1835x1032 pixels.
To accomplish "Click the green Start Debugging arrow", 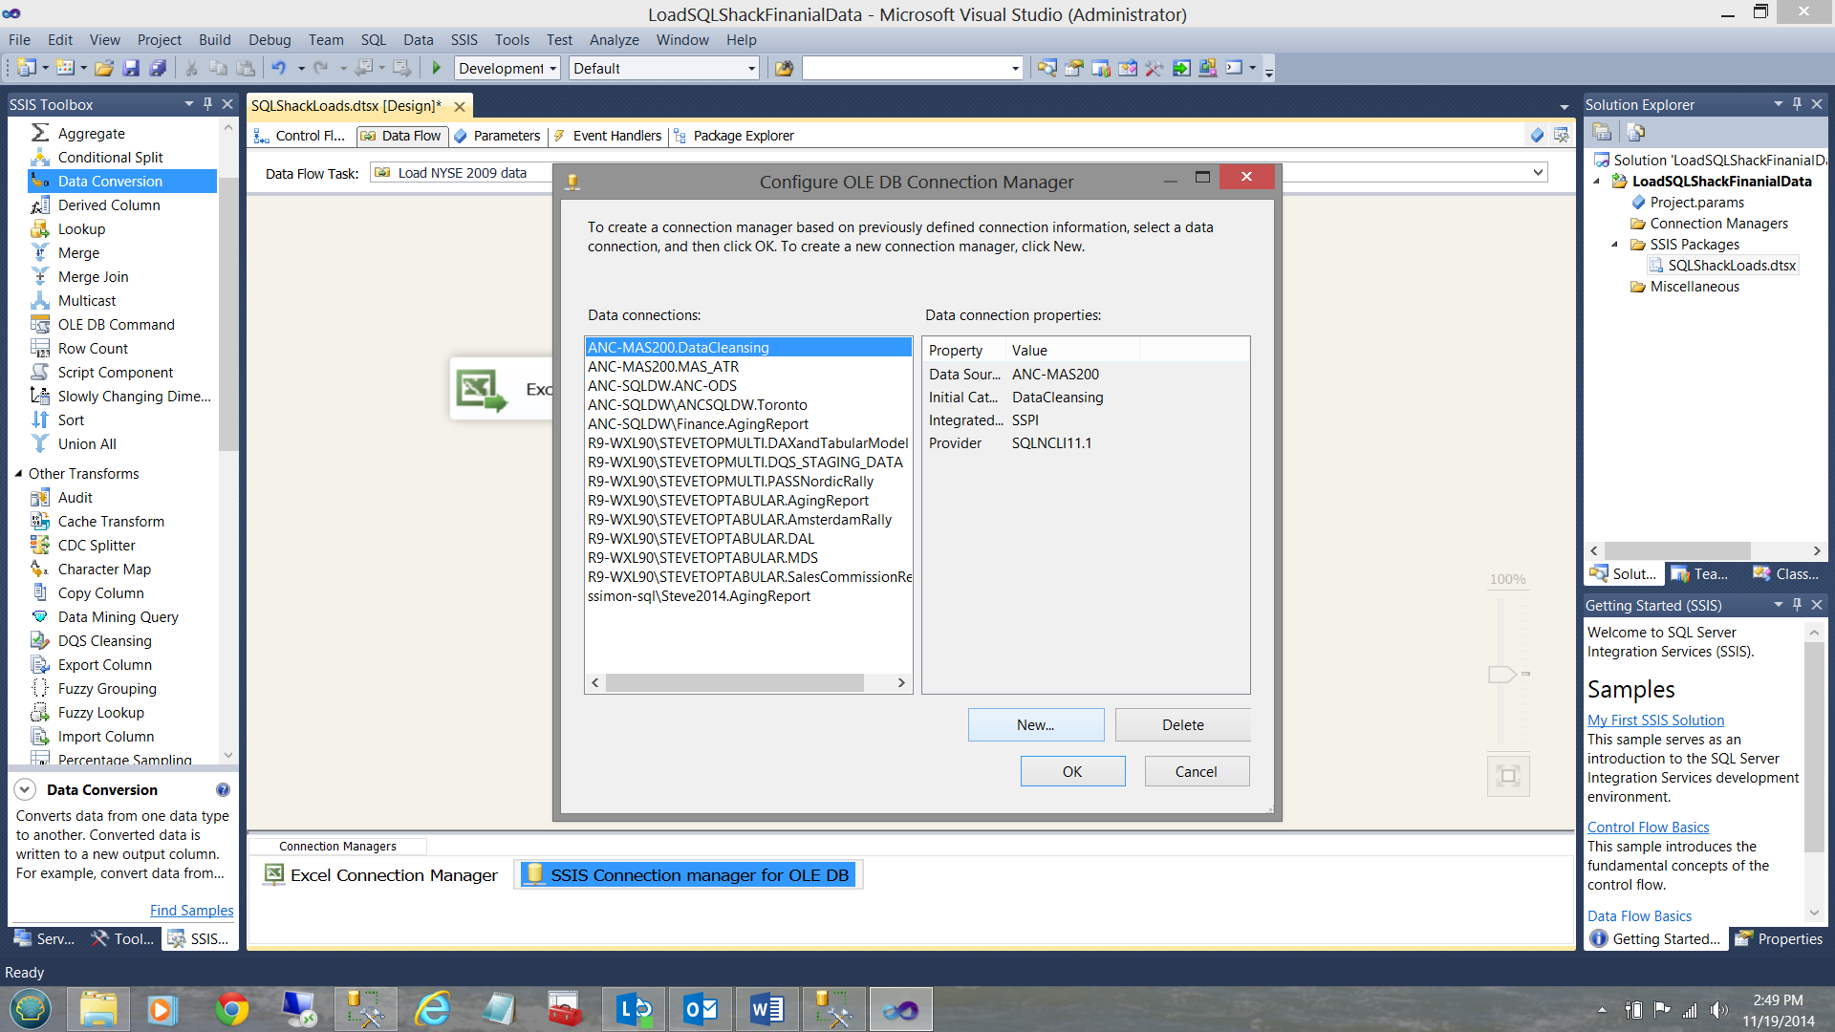I will pos(437,68).
